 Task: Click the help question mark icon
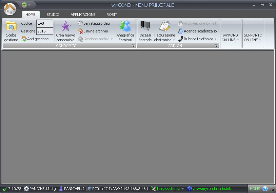point(265,189)
